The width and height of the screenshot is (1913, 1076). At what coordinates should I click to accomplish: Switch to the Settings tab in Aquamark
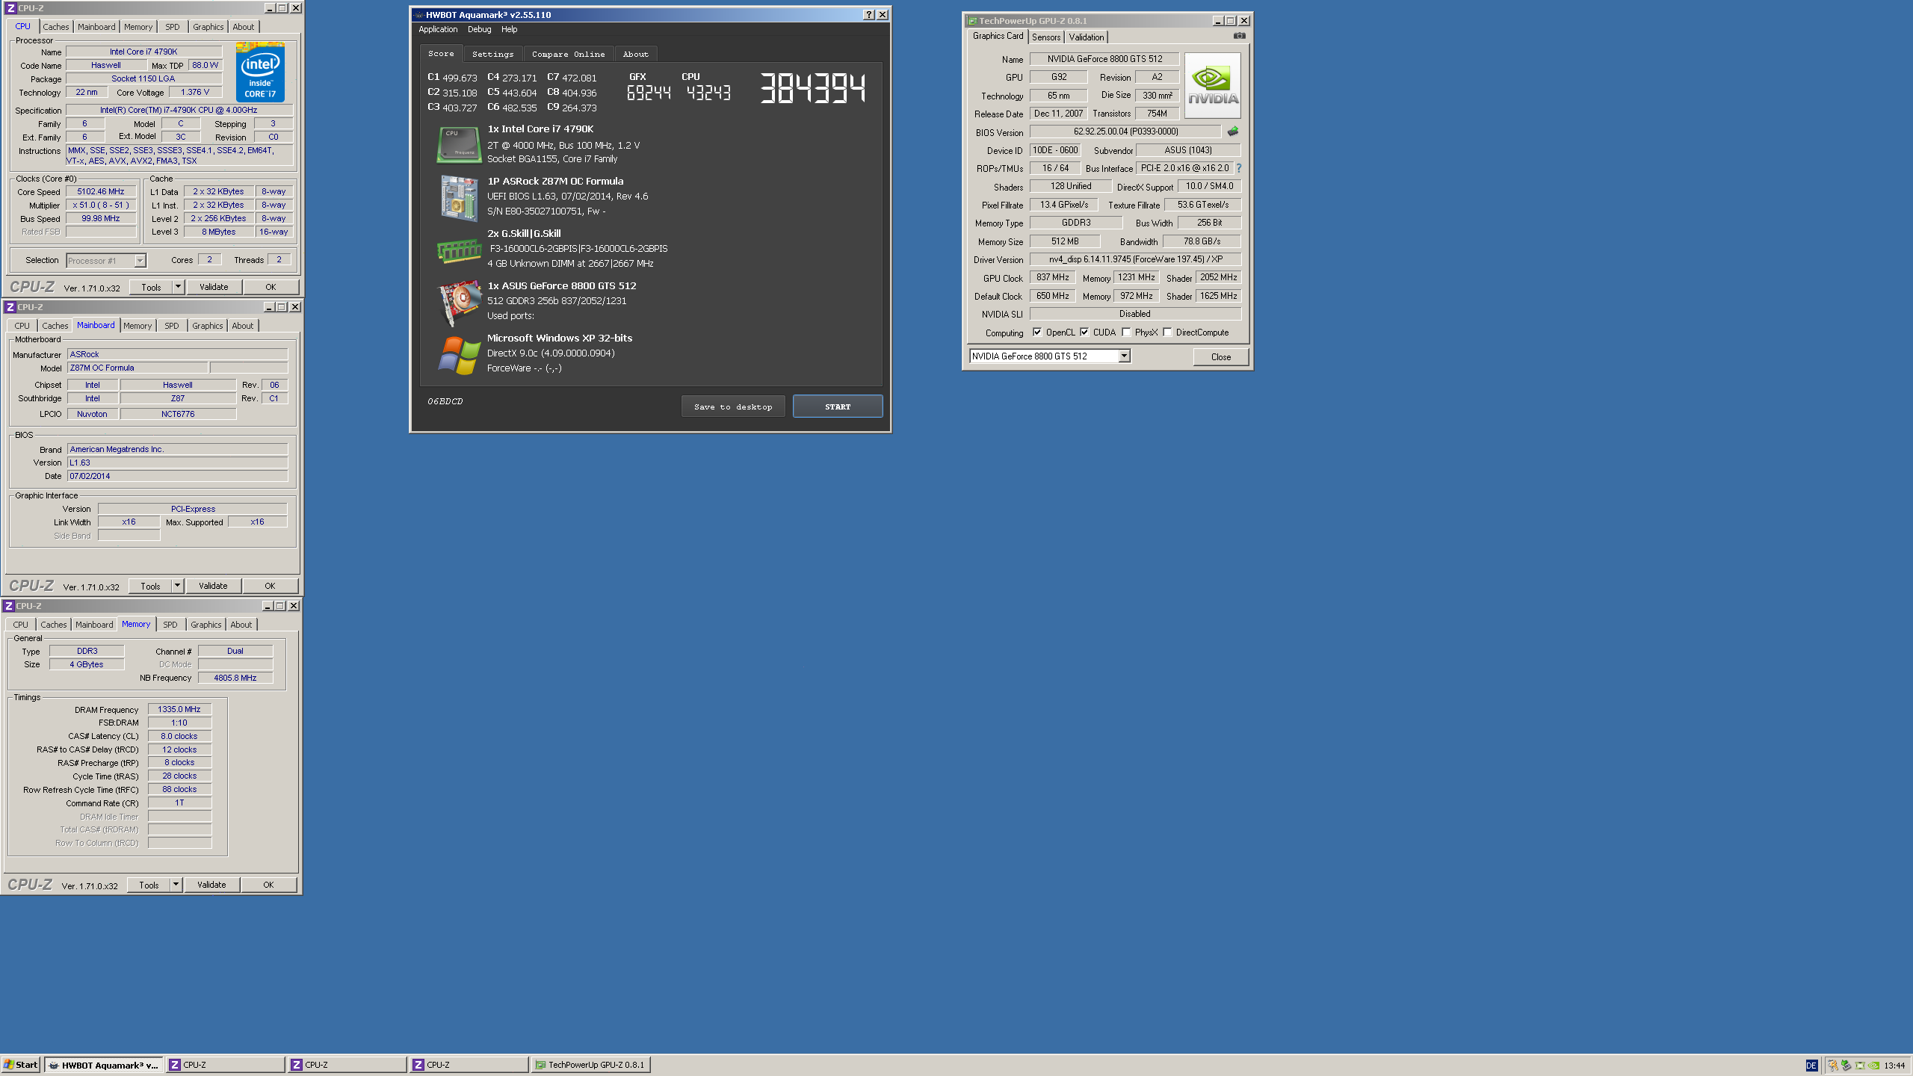click(x=493, y=54)
